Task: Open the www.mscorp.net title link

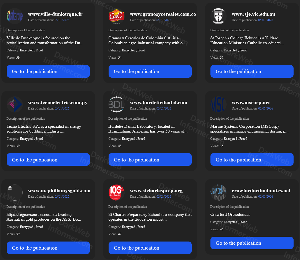Action: coord(251,103)
